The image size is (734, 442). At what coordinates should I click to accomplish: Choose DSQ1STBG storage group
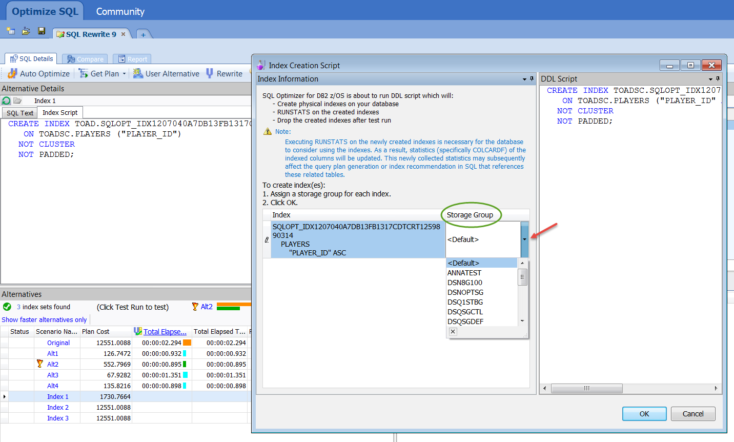click(482, 302)
